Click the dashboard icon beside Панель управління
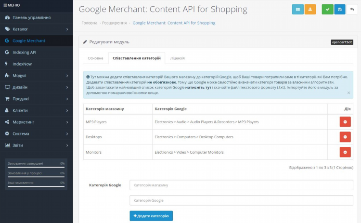This screenshot has width=361, height=223. pyautogui.click(x=7, y=17)
